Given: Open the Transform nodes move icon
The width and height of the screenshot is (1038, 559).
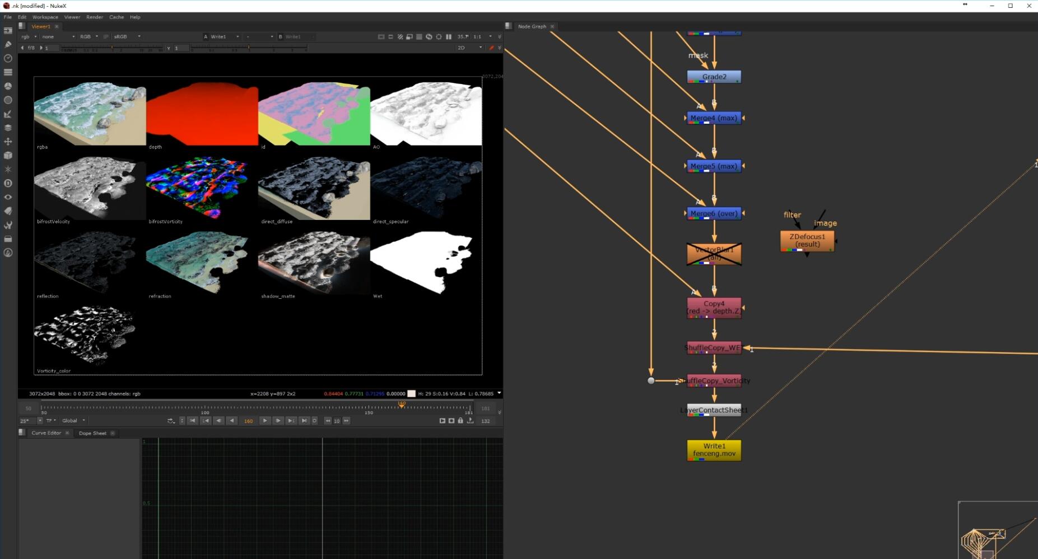Looking at the screenshot, I should pos(8,142).
